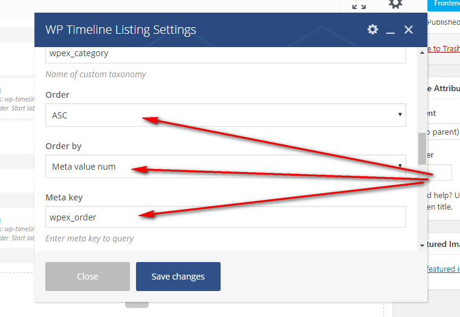Click the Meta key field containing wpex_order
The image size is (460, 317).
tap(225, 217)
